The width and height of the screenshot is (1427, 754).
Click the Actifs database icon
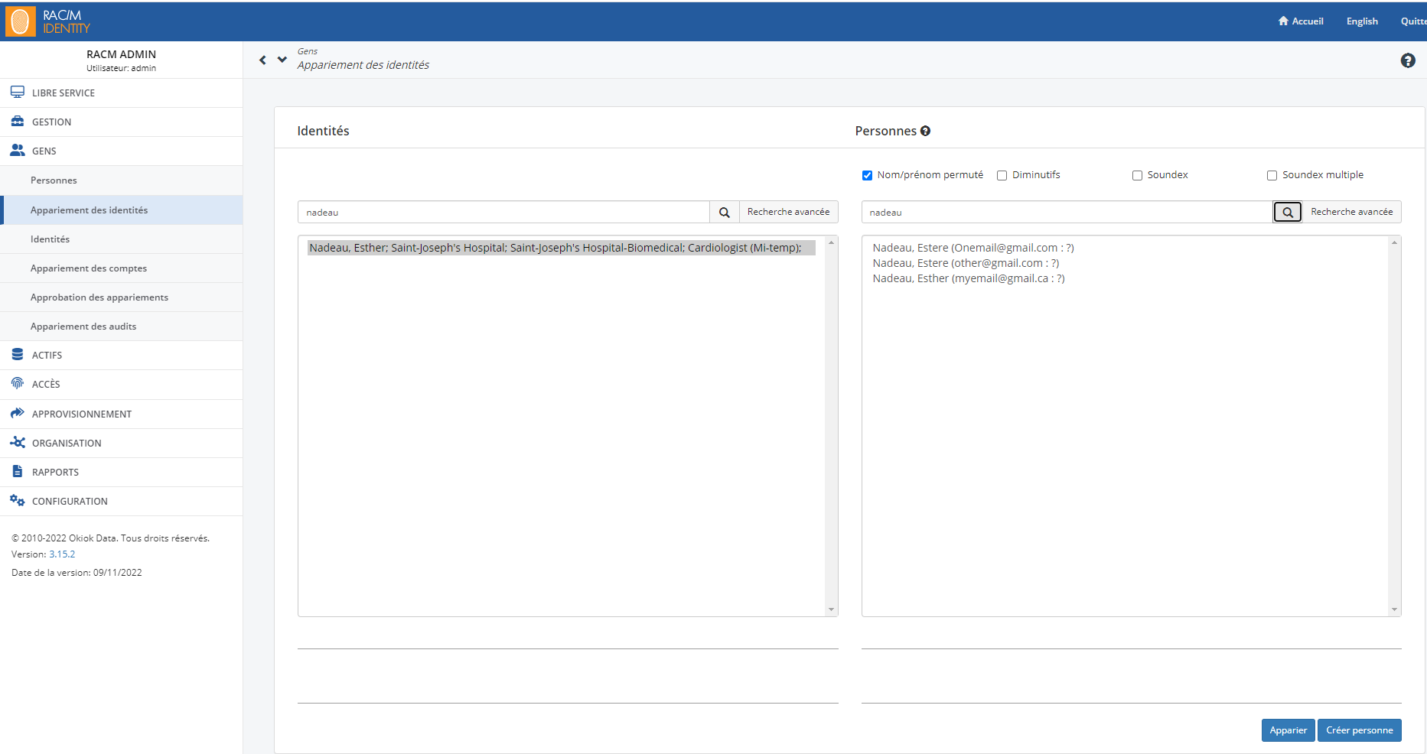tap(18, 355)
